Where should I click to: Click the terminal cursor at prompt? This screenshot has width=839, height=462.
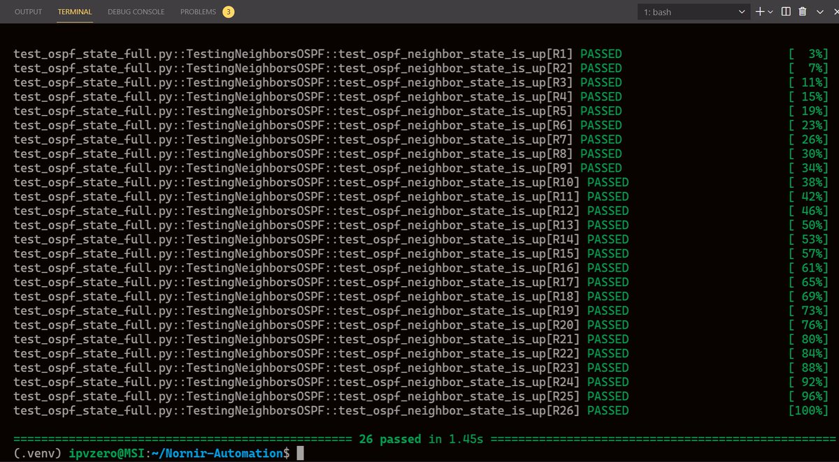click(x=300, y=454)
